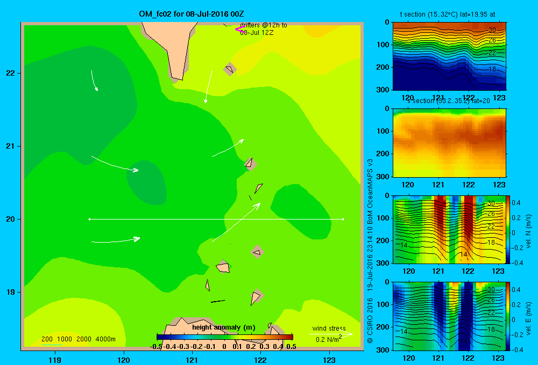Pick the vel. N vertical colorbar
Viewport: 538px width, 365px height.
tap(508, 229)
